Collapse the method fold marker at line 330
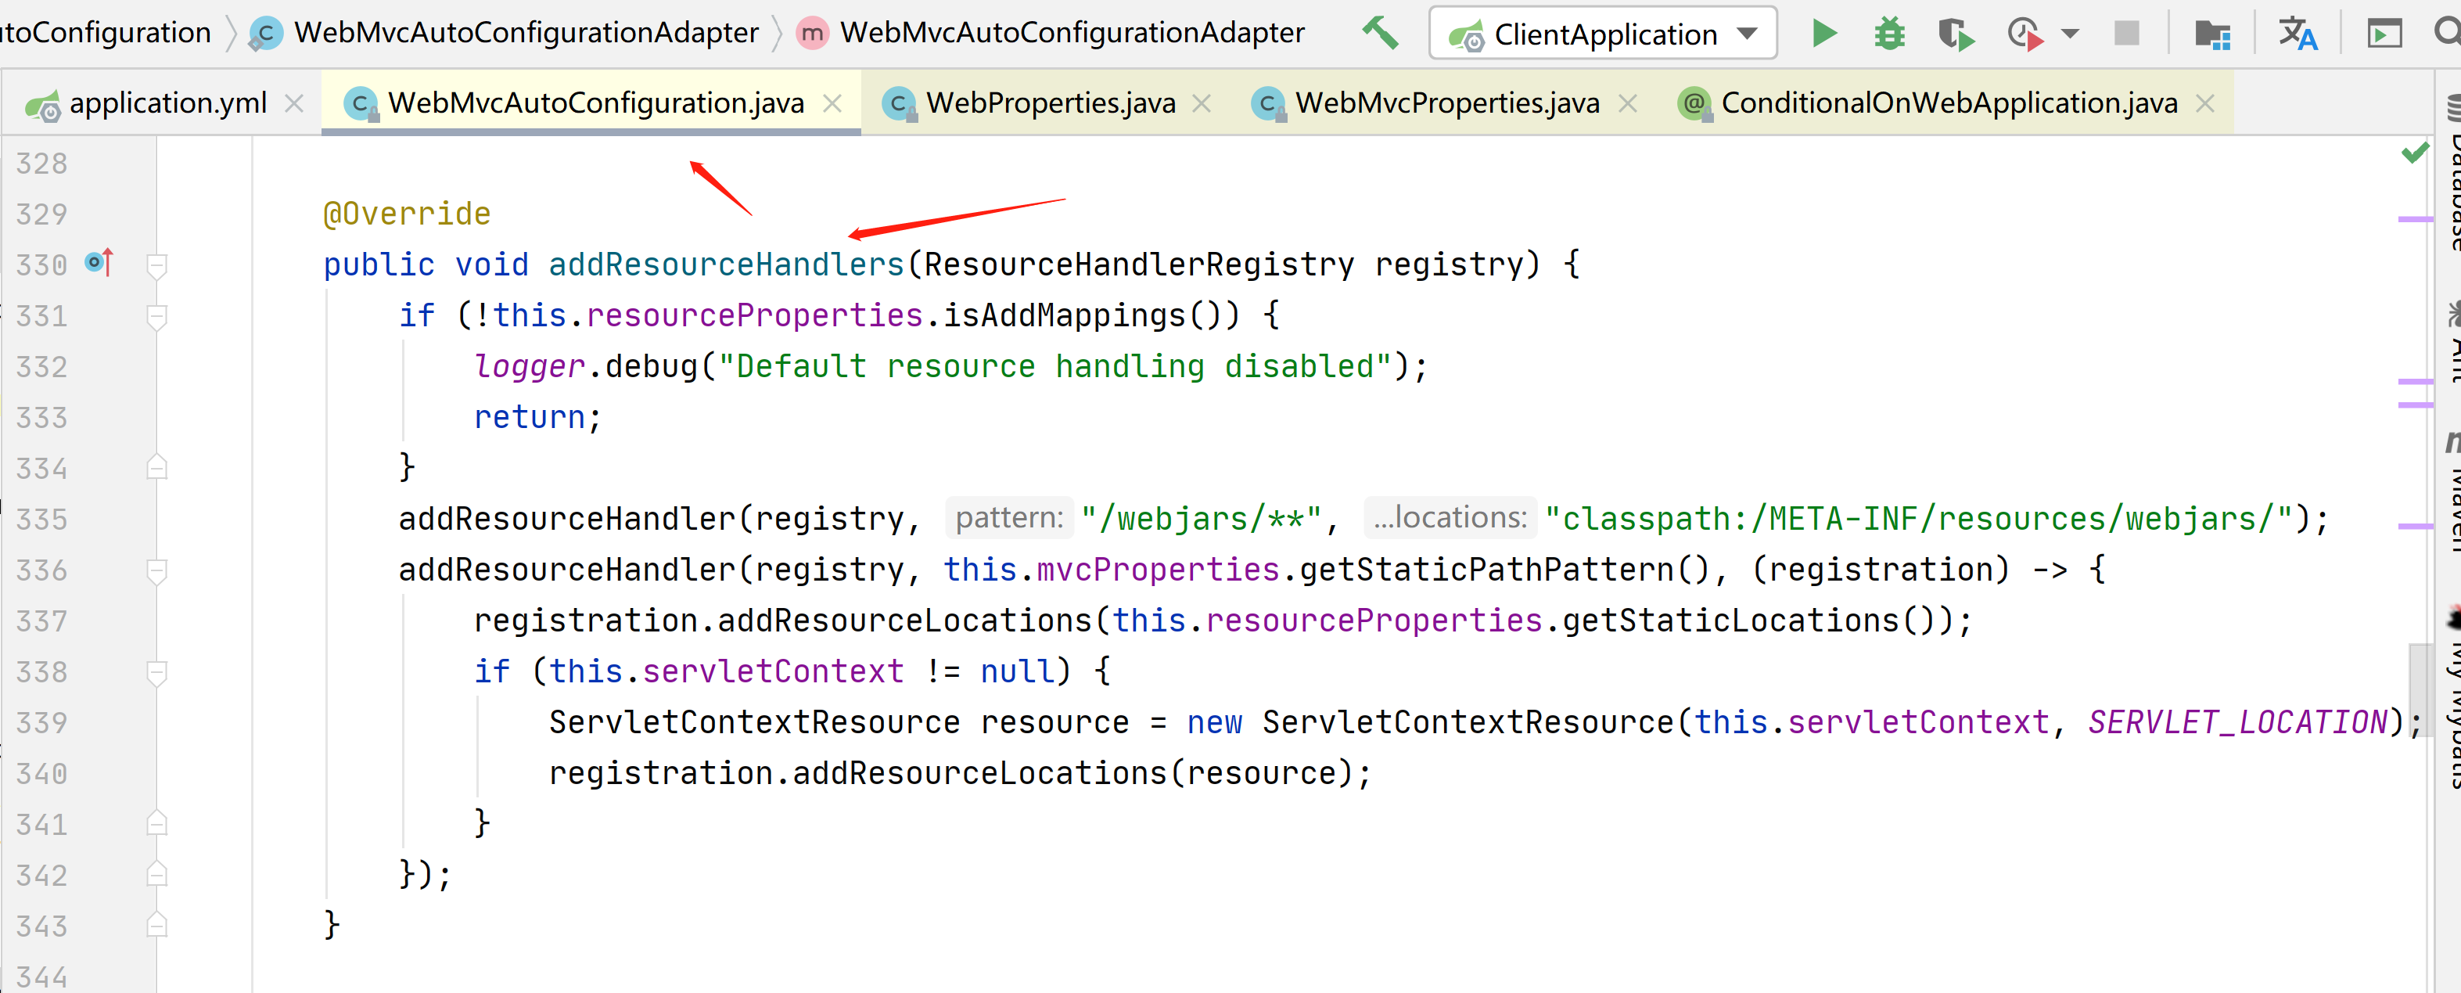 click(158, 264)
